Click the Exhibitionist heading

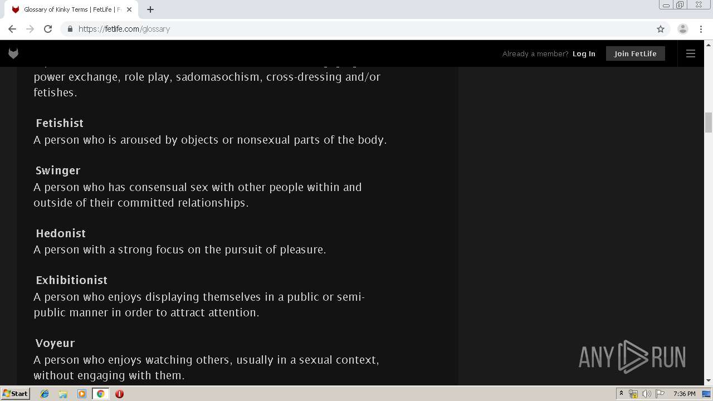[x=71, y=280]
